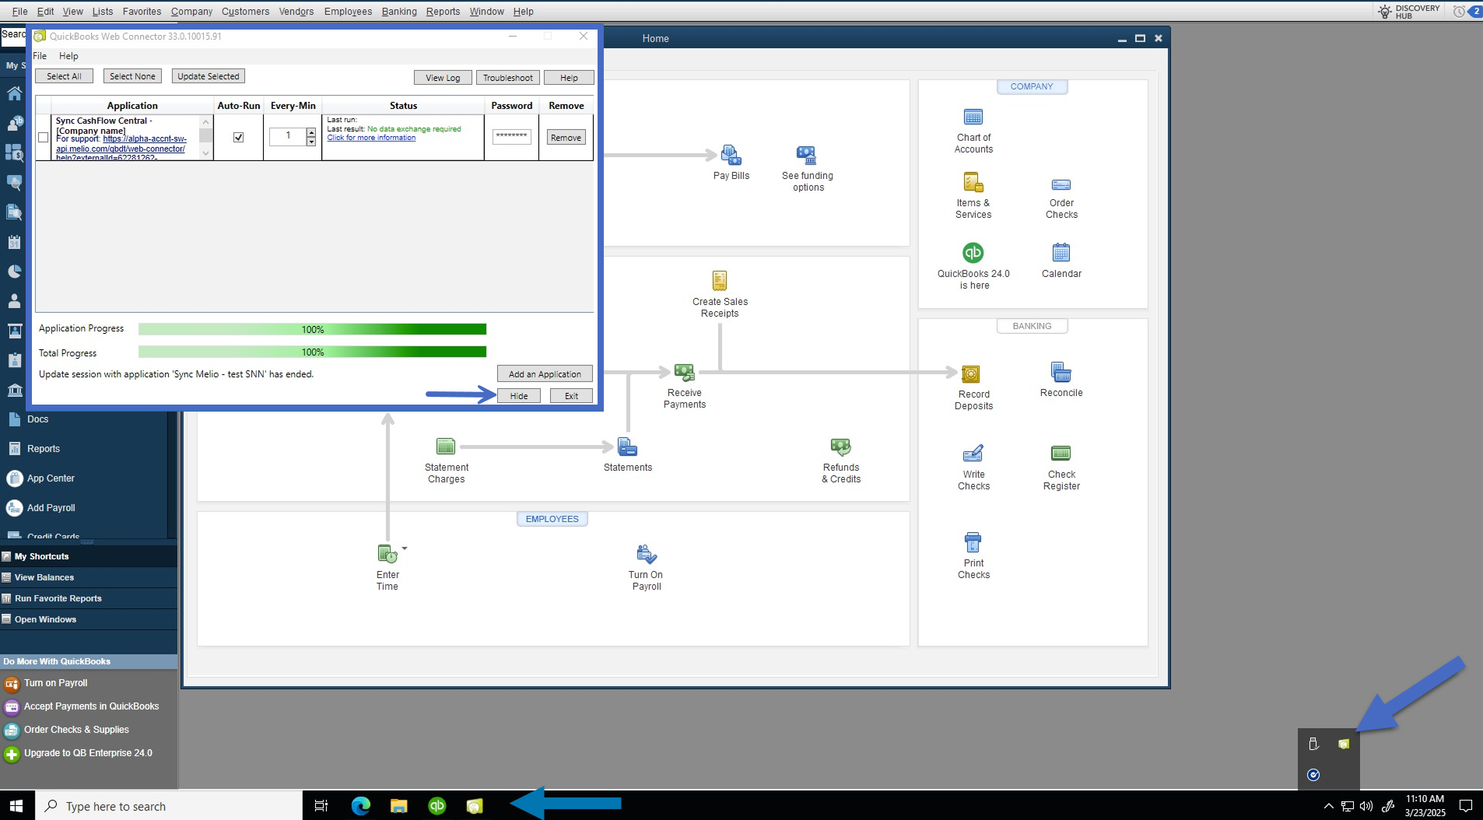The image size is (1483, 820).
Task: Show hidden icons in system tray
Action: click(1328, 806)
